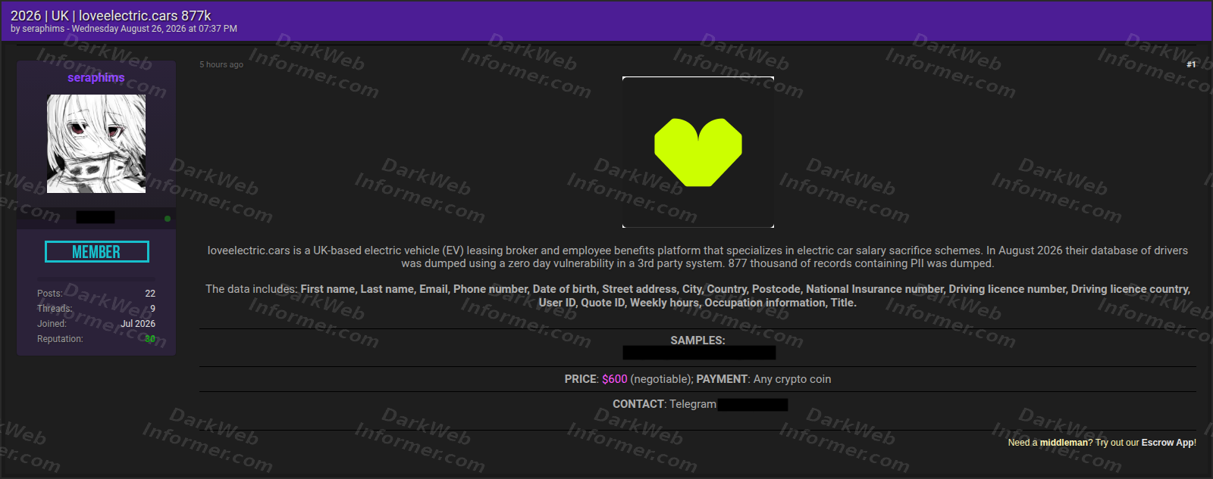Click the green heart logo image
This screenshot has height=479, width=1213.
coord(698,152)
